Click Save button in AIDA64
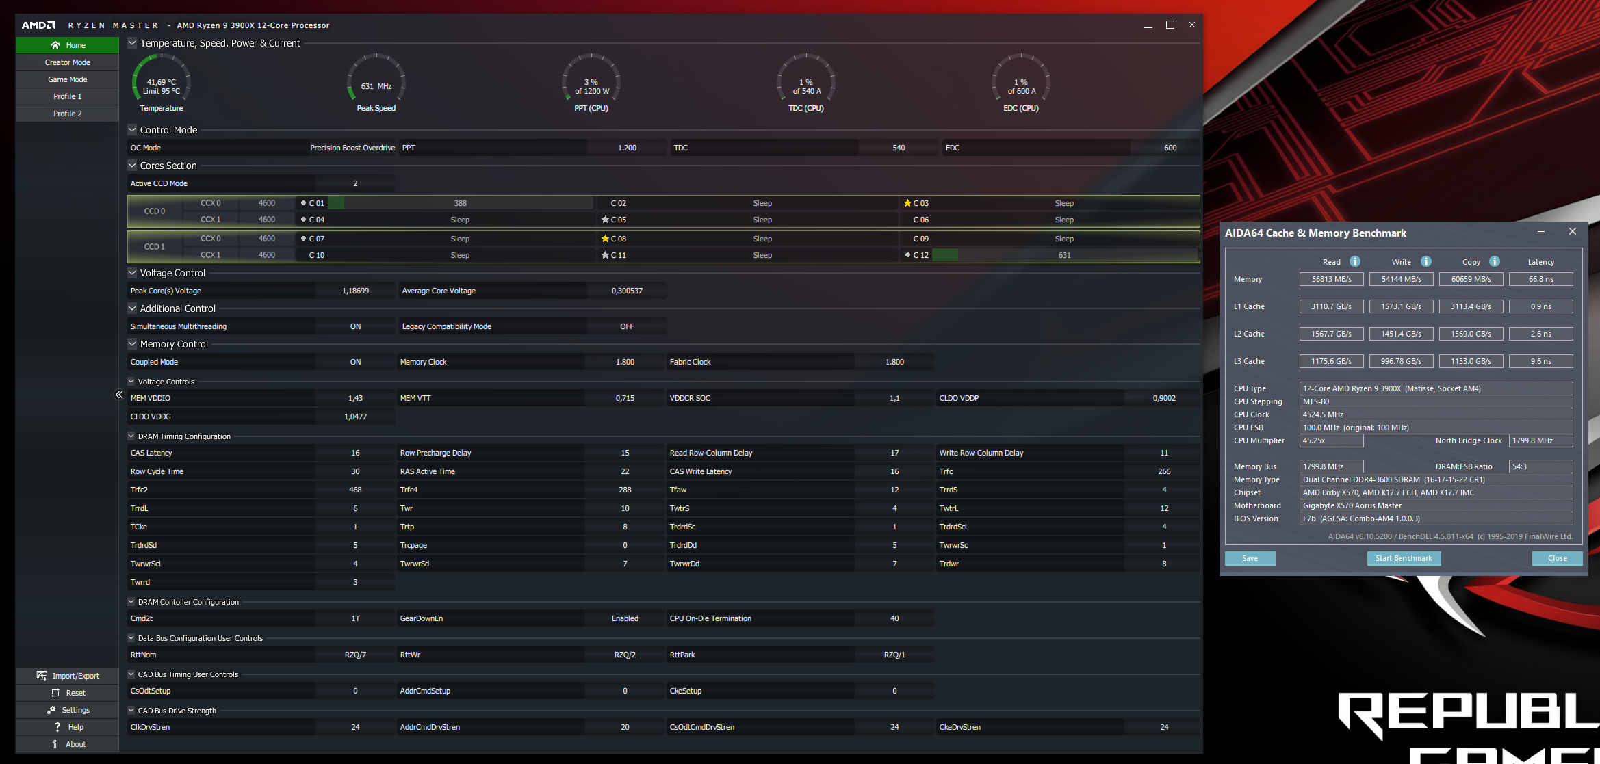This screenshot has height=764, width=1600. (x=1250, y=558)
